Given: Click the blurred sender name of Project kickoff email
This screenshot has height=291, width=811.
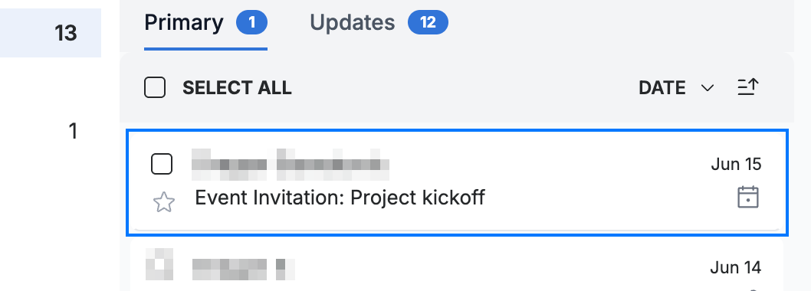Looking at the screenshot, I should pos(291,165).
